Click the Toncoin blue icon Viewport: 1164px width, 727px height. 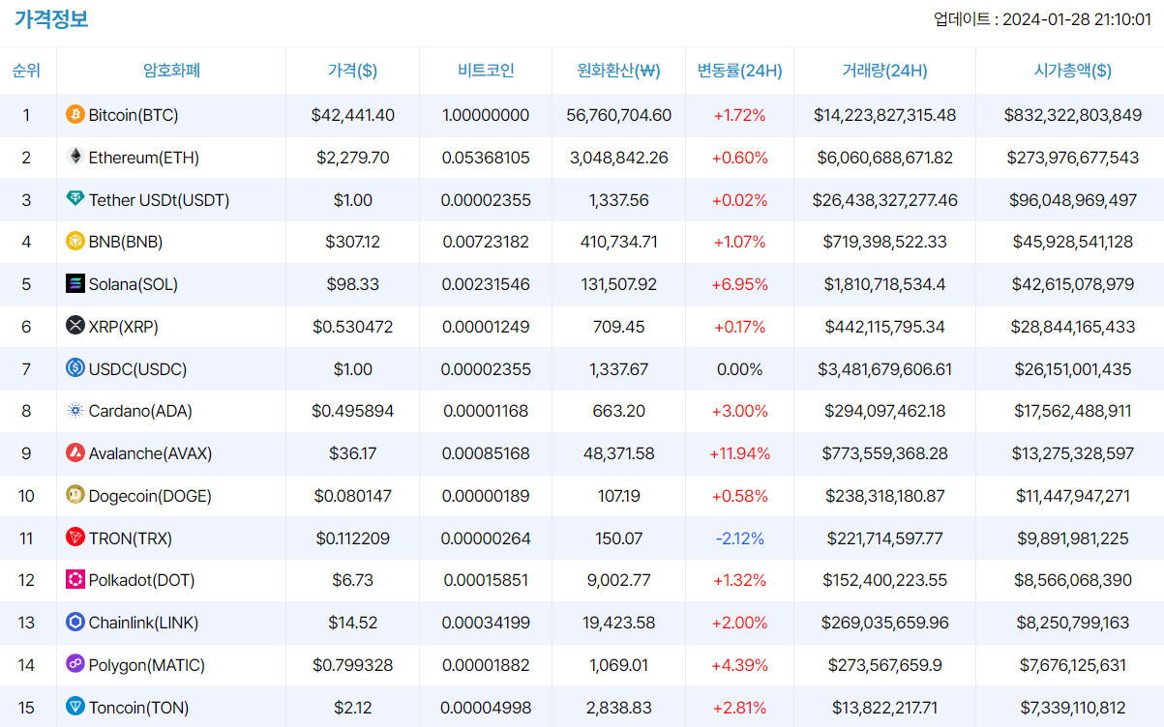click(75, 707)
